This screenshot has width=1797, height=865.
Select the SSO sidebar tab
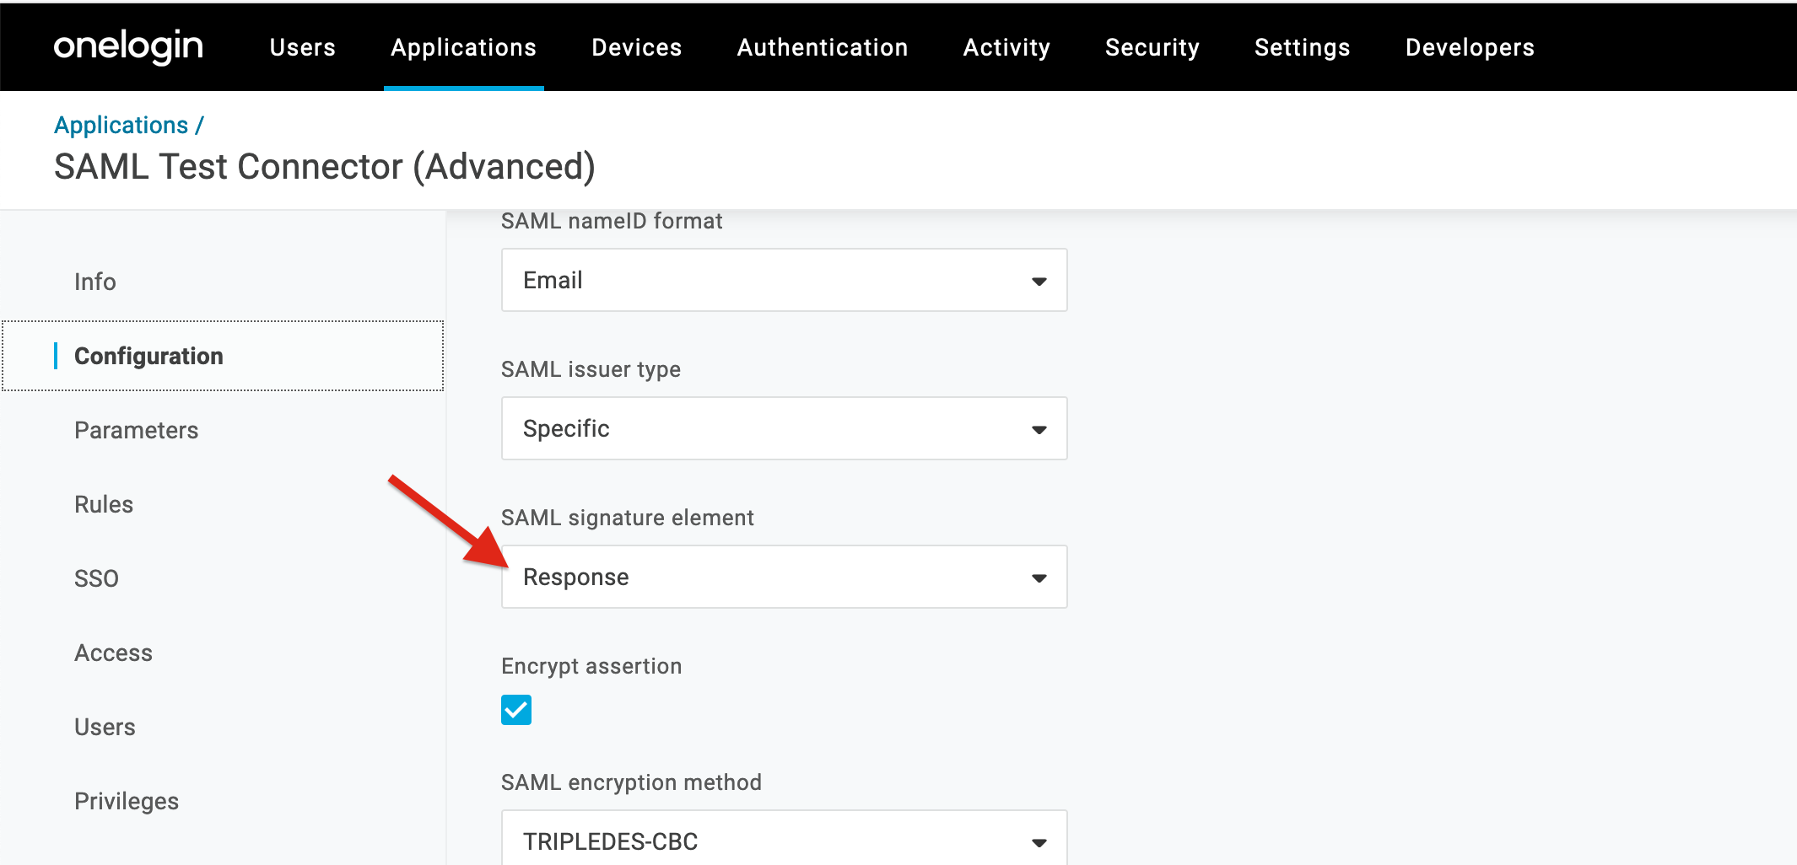click(x=96, y=578)
